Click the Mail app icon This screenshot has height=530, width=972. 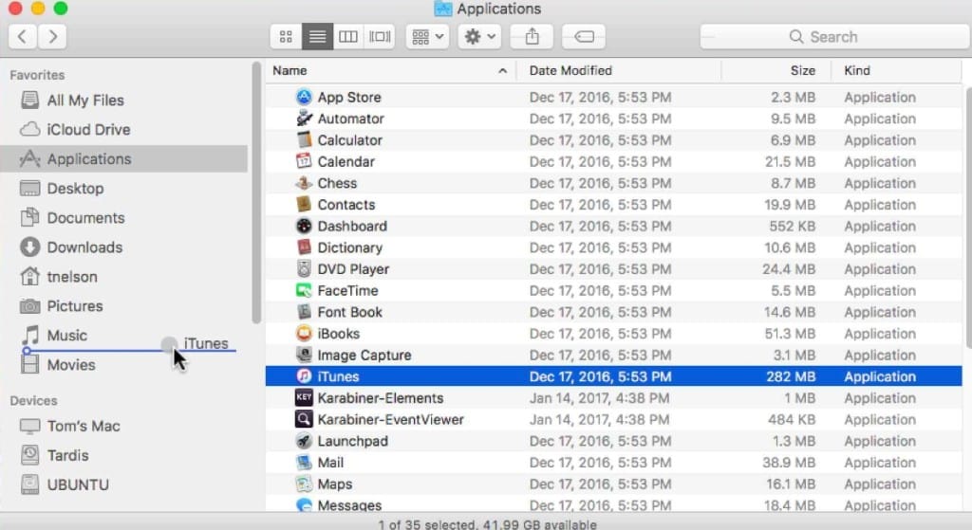(x=304, y=463)
